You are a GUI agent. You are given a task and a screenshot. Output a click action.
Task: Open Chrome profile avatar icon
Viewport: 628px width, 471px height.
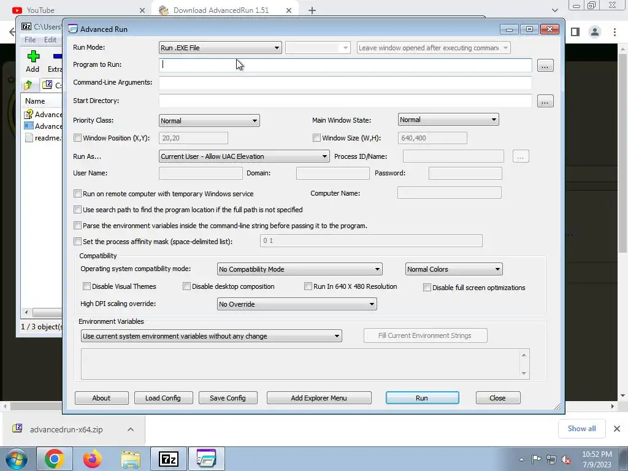point(595,32)
